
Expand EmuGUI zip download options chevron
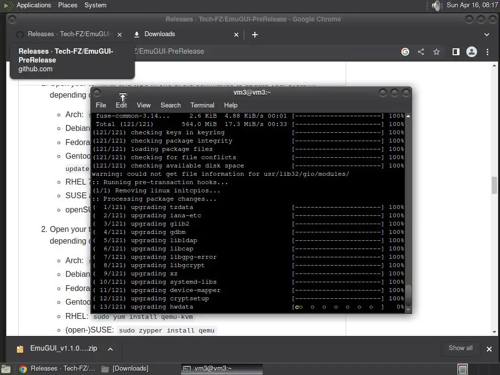(110, 349)
